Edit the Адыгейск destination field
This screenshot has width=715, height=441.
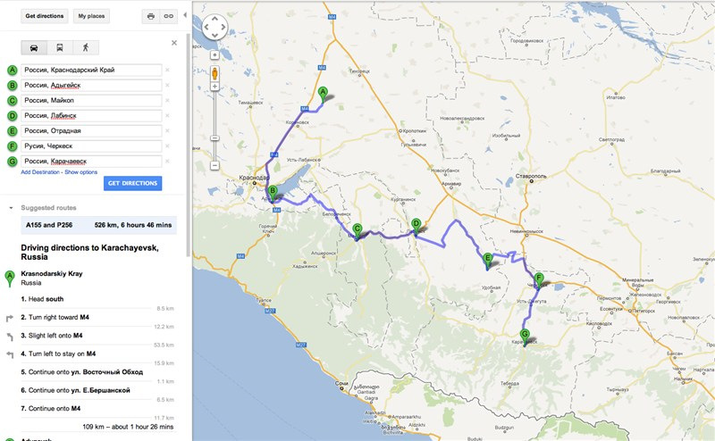tap(91, 85)
